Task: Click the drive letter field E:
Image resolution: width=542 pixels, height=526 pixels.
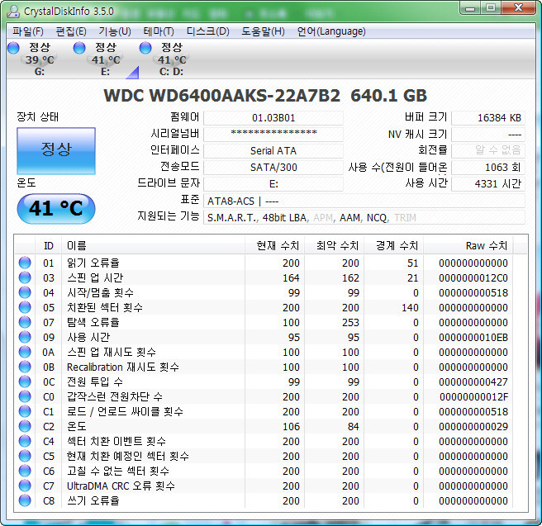Action: [273, 184]
